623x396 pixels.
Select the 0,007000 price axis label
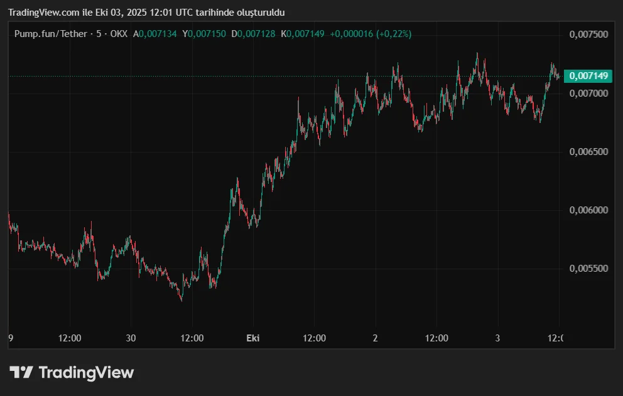click(x=588, y=93)
